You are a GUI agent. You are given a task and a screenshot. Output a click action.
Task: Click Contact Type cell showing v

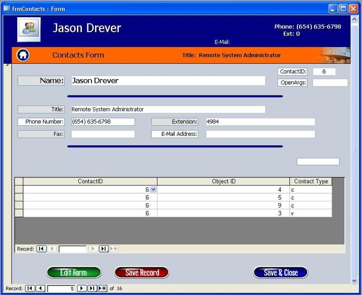tap(311, 213)
